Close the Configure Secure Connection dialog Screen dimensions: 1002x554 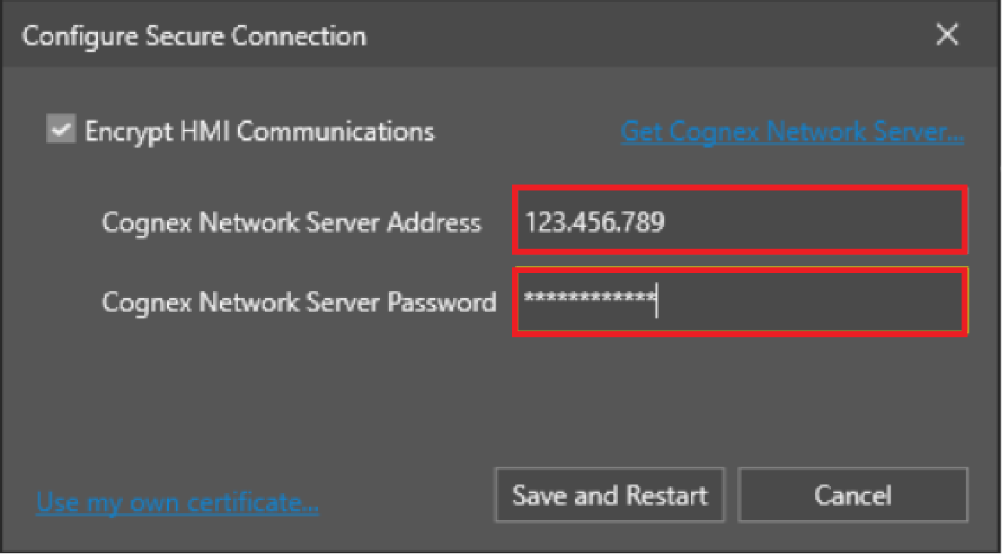(x=947, y=35)
